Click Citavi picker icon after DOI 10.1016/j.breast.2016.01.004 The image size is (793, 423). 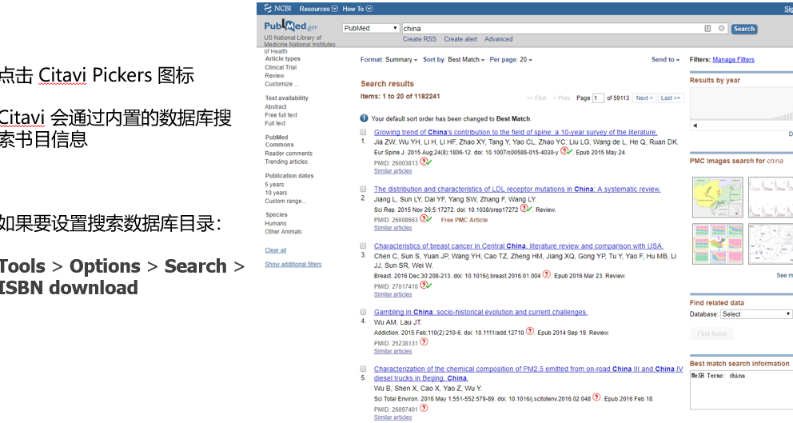[547, 275]
